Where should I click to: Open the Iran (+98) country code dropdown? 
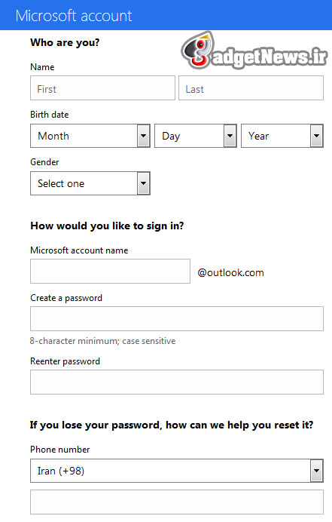click(177, 471)
